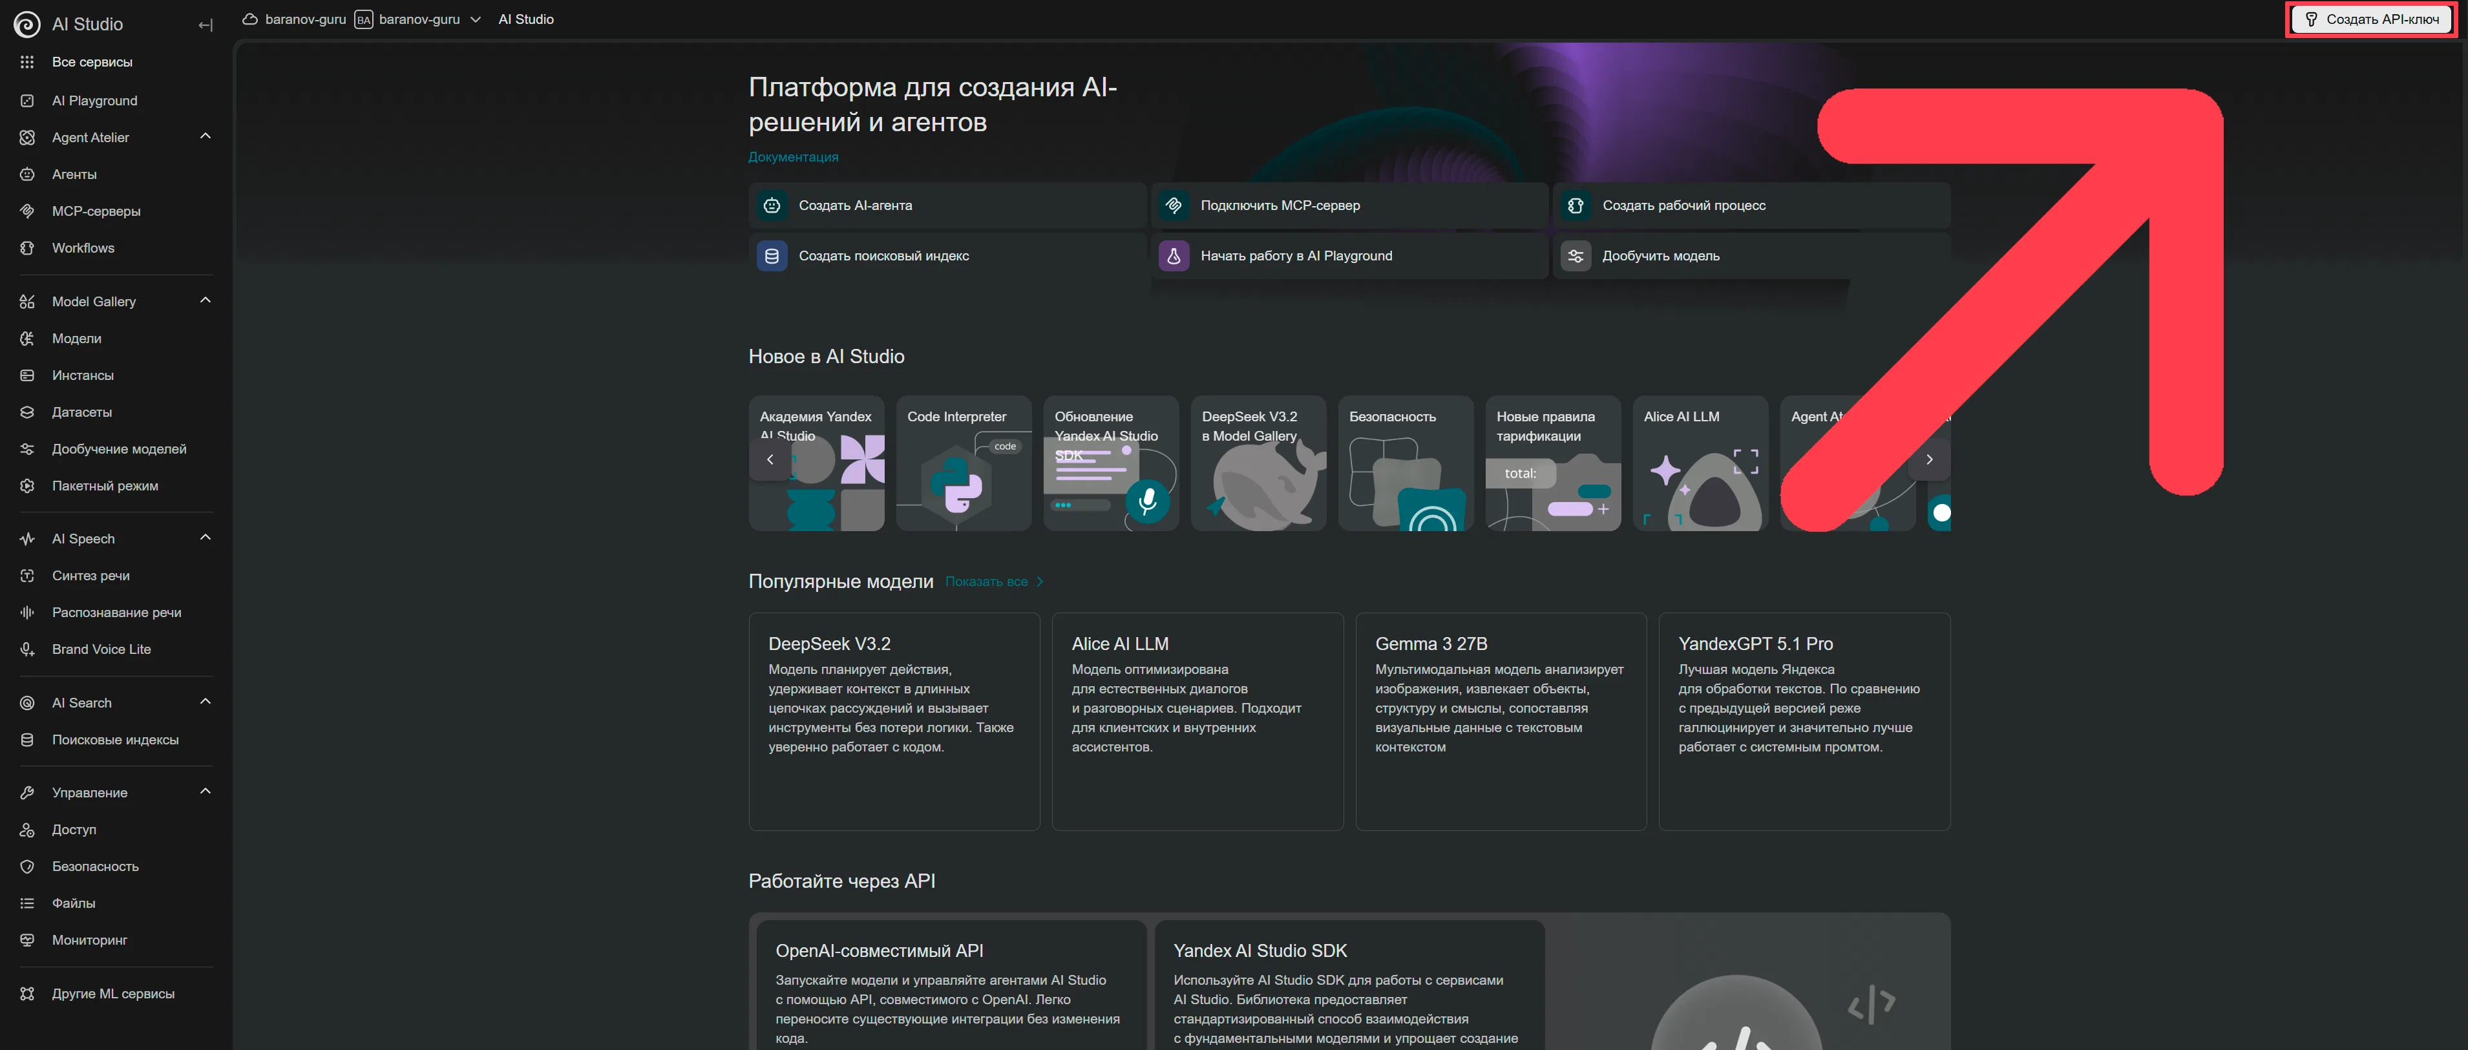Screen dimensions: 2468x1050
Task: Click the cloud icon beside baranov-guru
Action: coord(250,19)
